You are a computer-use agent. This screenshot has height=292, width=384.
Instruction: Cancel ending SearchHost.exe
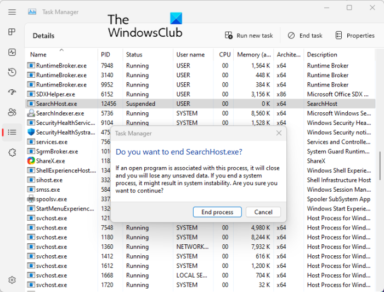[263, 212]
